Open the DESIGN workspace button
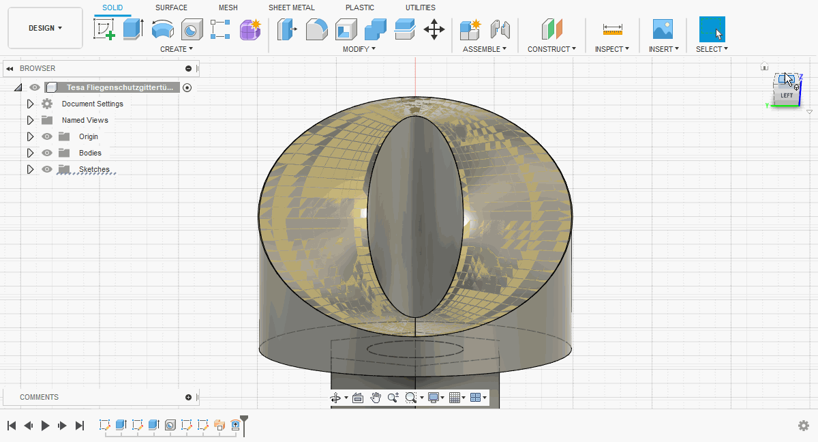 (46, 28)
